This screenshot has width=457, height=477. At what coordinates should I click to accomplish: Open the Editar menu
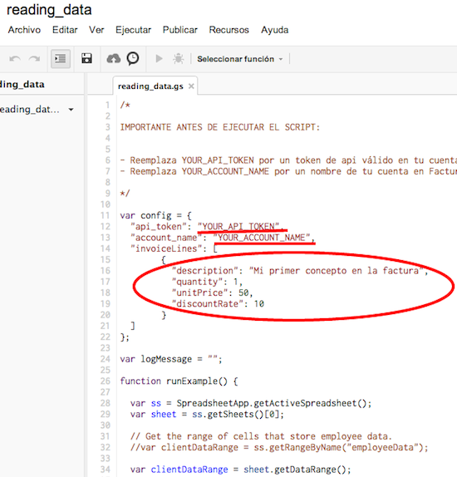pyautogui.click(x=65, y=30)
